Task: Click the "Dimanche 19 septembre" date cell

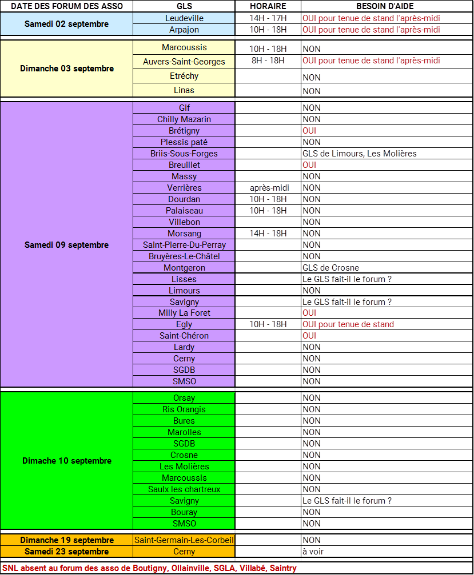Action: 66,540
